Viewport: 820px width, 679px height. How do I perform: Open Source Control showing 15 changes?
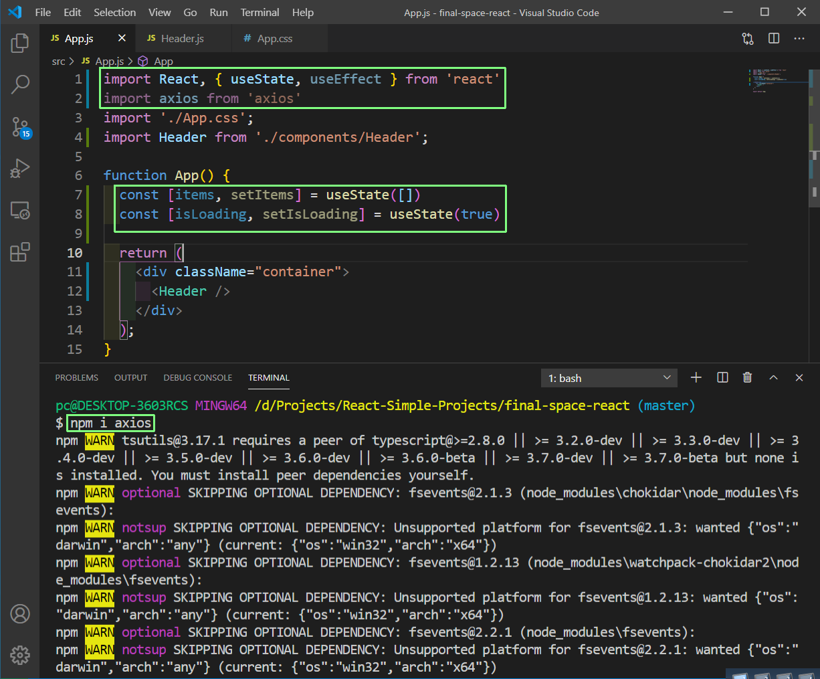coord(19,126)
